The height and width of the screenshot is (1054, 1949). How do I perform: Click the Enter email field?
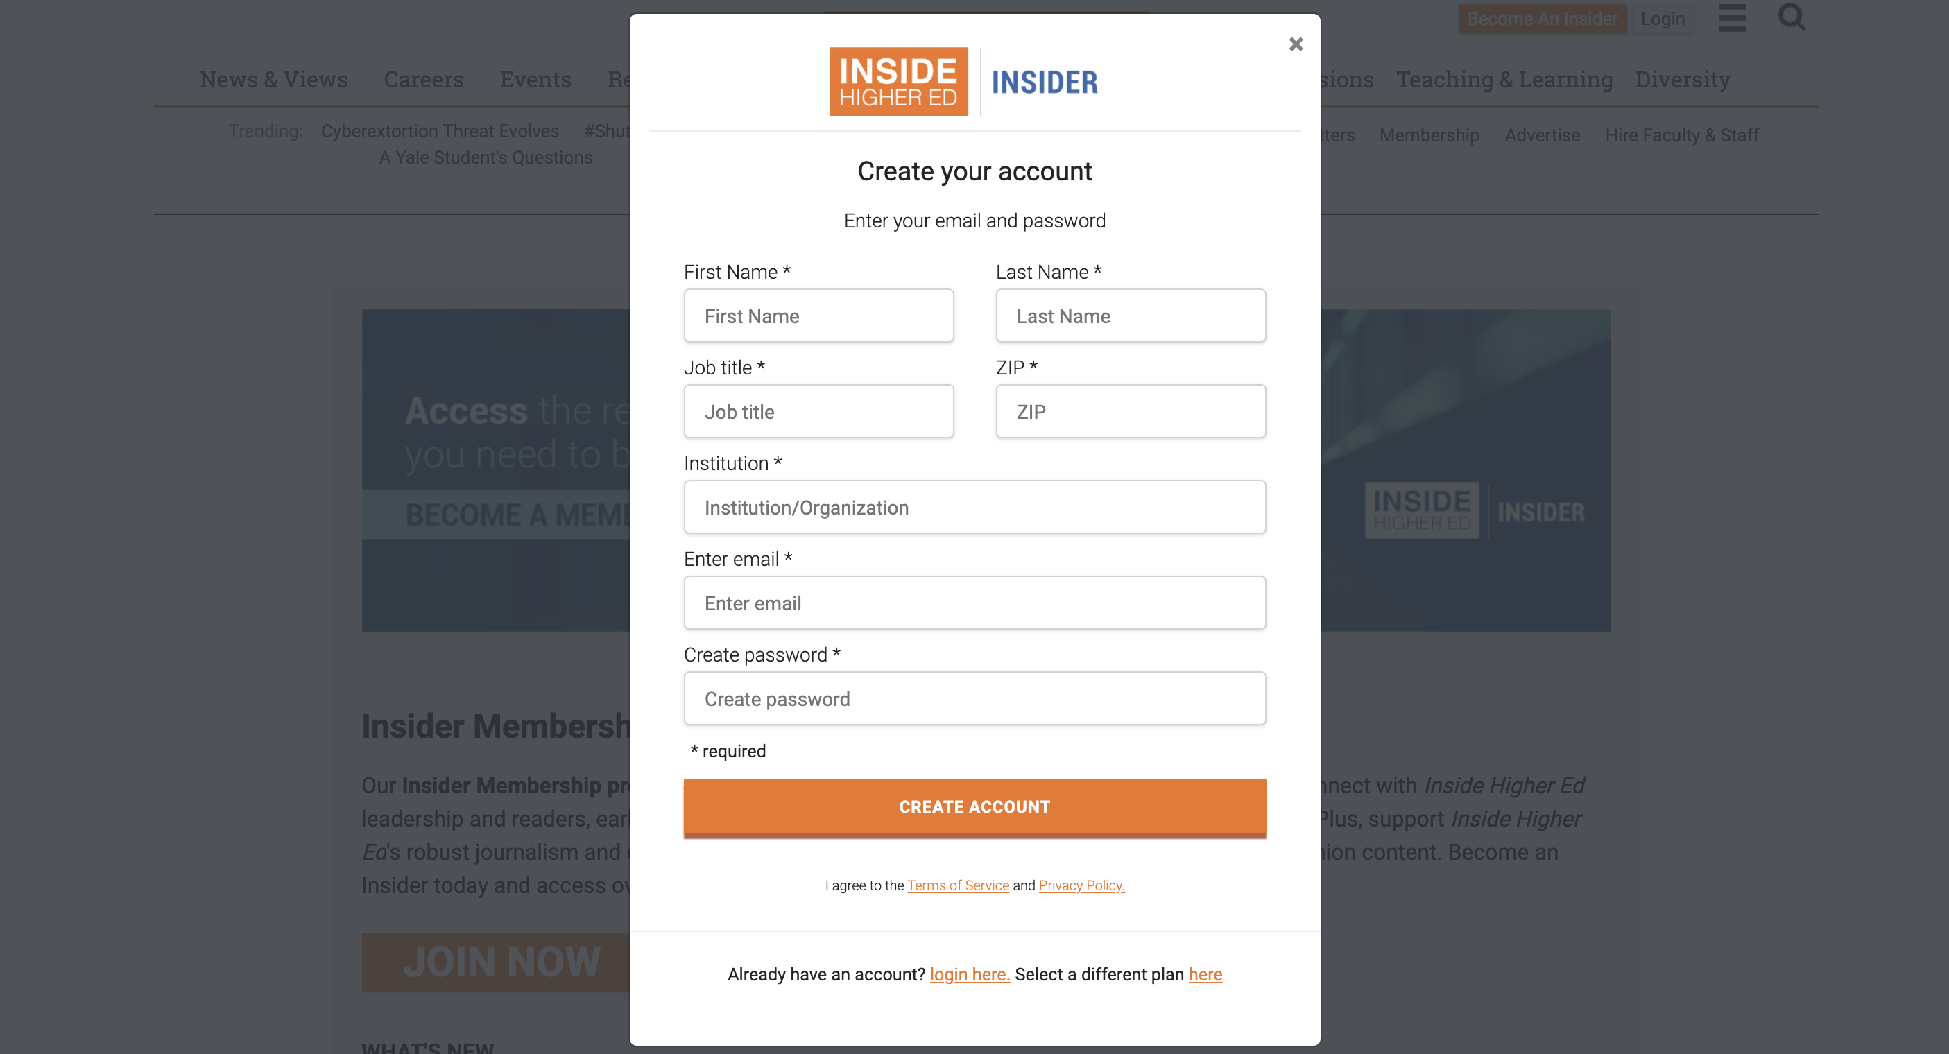(974, 603)
